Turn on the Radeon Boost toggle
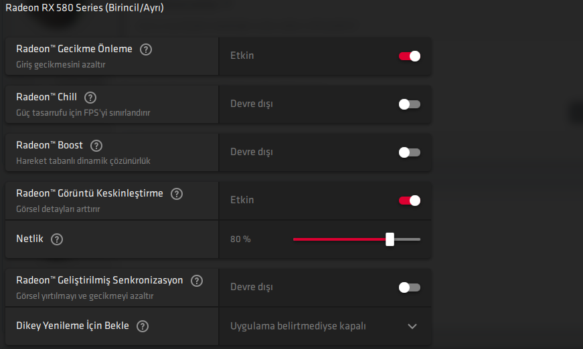583x349 pixels. click(x=409, y=152)
